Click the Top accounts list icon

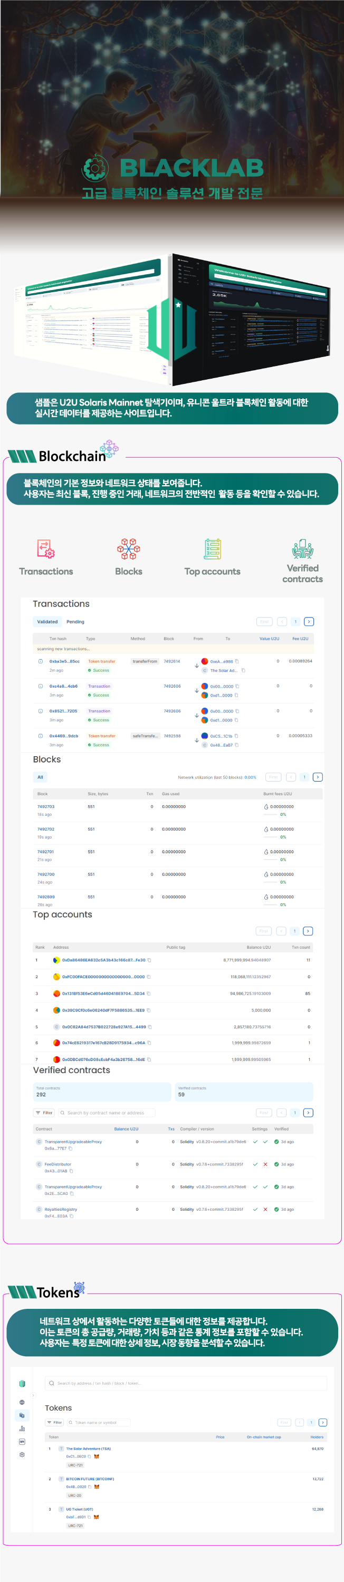213,548
